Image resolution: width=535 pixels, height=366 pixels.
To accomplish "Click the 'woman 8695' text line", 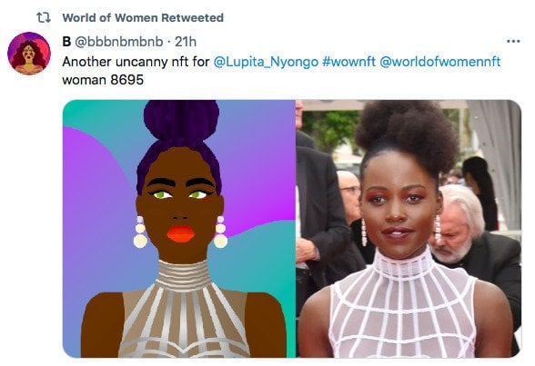I will pos(103,80).
